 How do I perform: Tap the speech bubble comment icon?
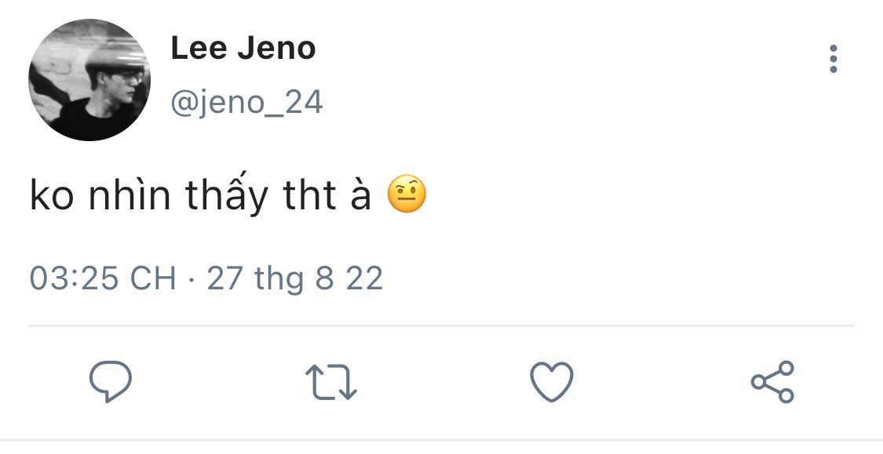pos(111,382)
